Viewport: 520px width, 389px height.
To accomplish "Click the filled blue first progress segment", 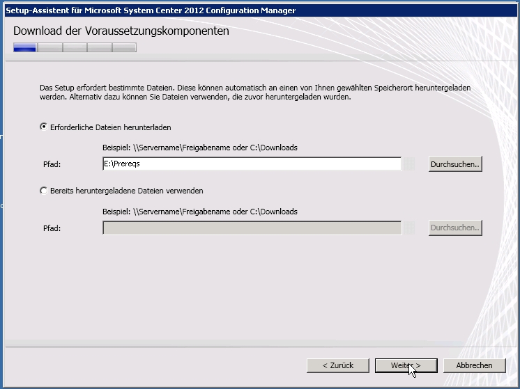I will coord(24,48).
